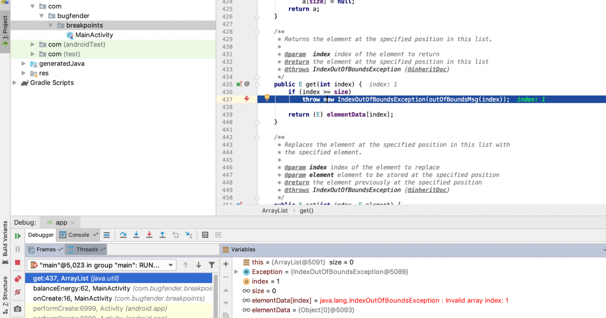Select next frame with down arrow

tap(198, 265)
